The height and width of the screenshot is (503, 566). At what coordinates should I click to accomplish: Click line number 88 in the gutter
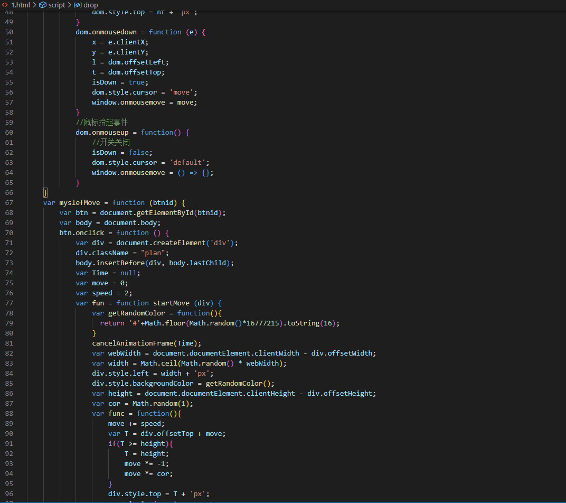coord(8,413)
